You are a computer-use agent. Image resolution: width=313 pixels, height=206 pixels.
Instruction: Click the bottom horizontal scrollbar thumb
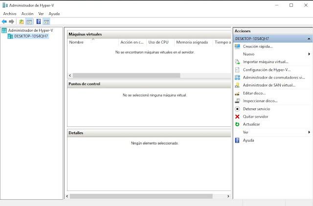click(x=141, y=196)
